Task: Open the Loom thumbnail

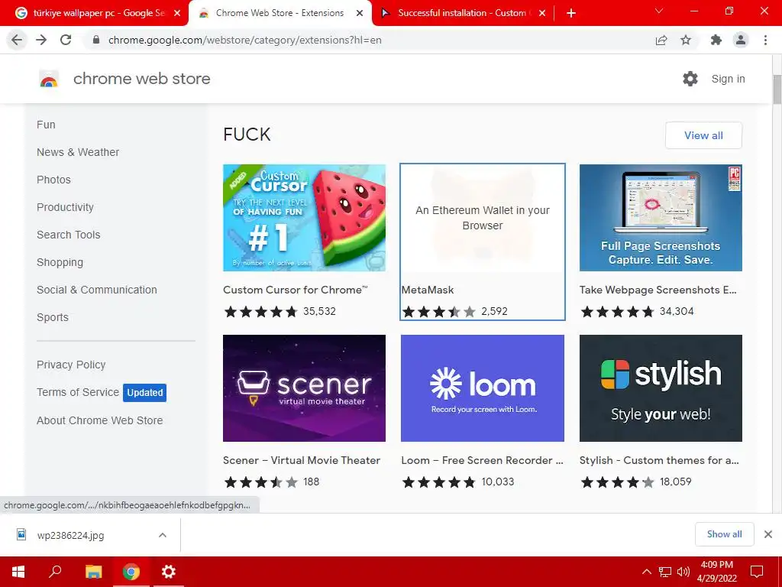Action: 483,388
